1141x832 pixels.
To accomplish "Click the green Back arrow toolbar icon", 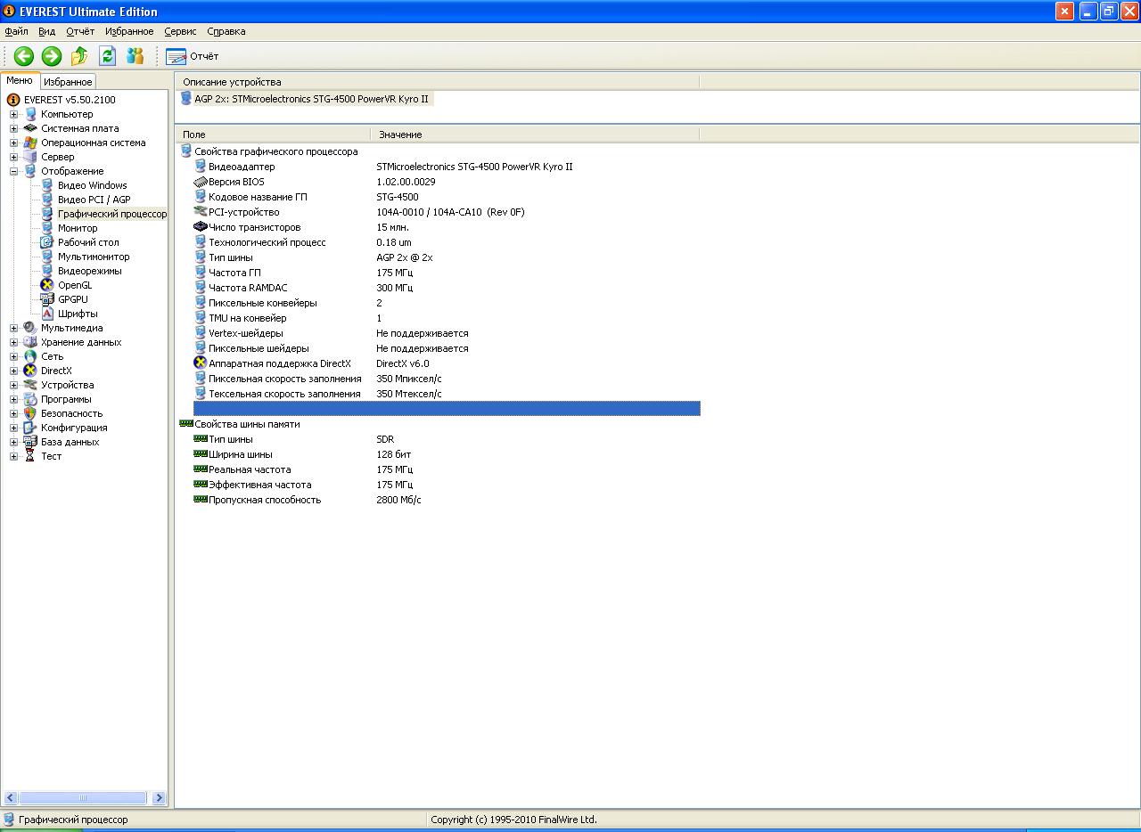I will pos(24,56).
